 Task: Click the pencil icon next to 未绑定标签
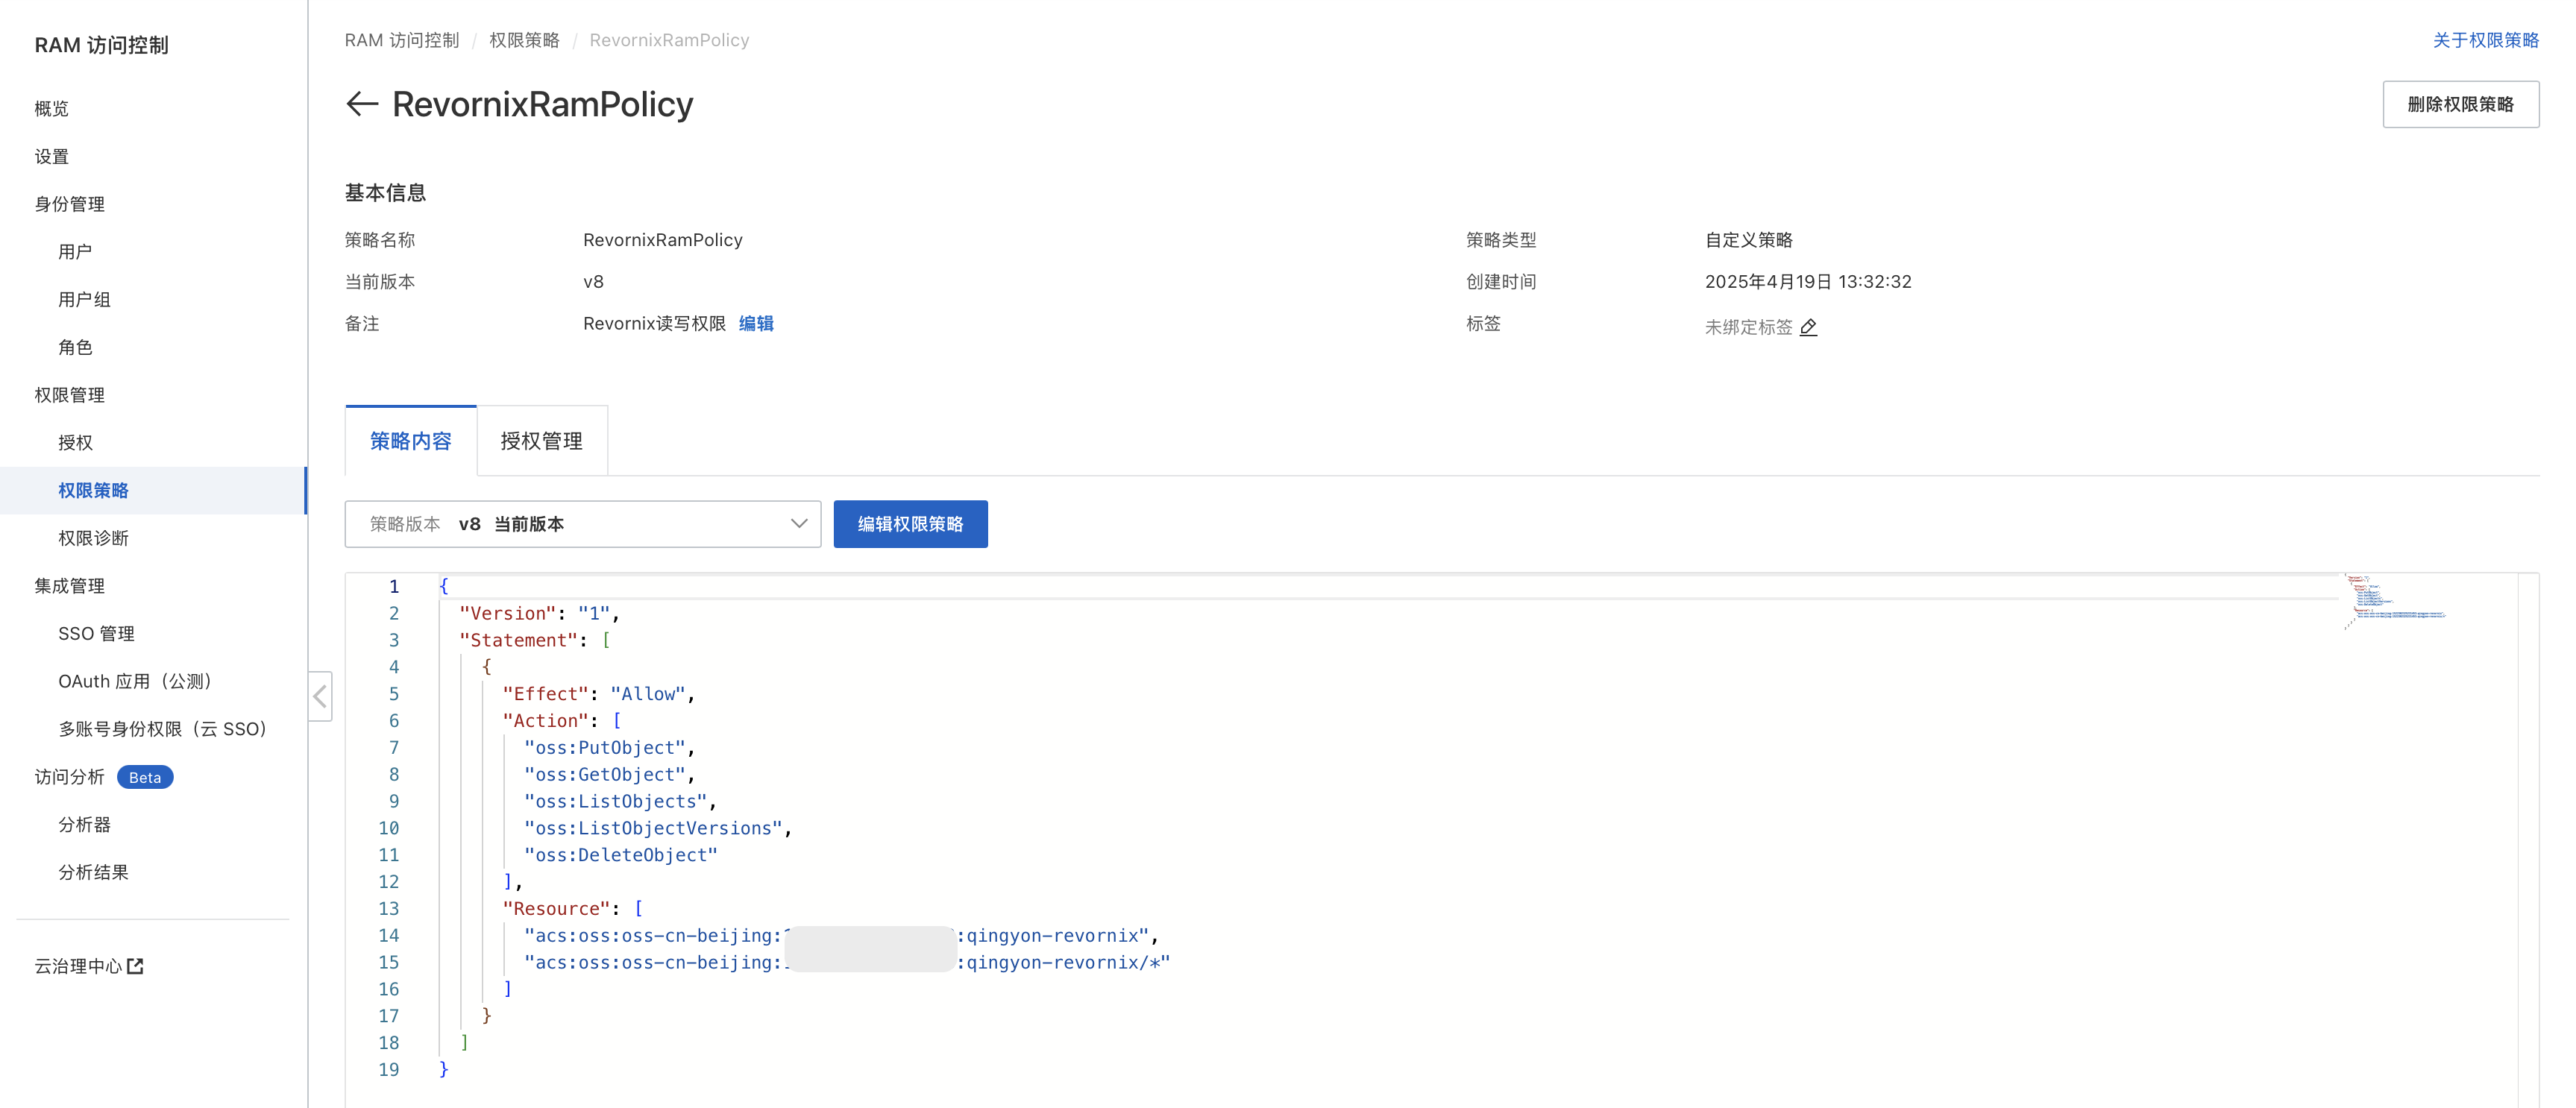[1808, 327]
